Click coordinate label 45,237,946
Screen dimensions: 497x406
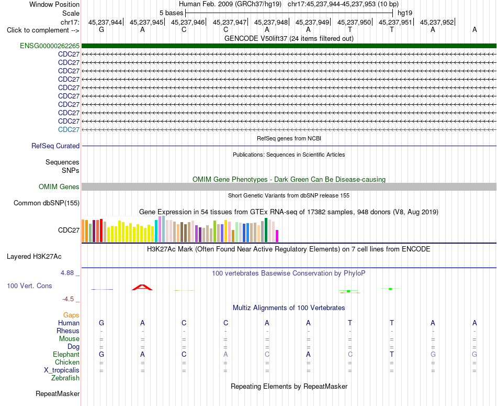coord(188,22)
